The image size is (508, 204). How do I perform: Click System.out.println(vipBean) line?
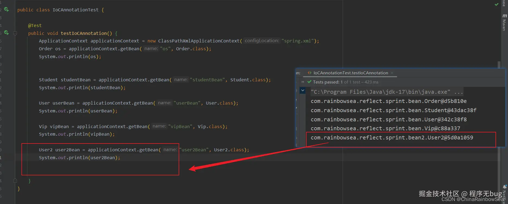click(x=77, y=134)
